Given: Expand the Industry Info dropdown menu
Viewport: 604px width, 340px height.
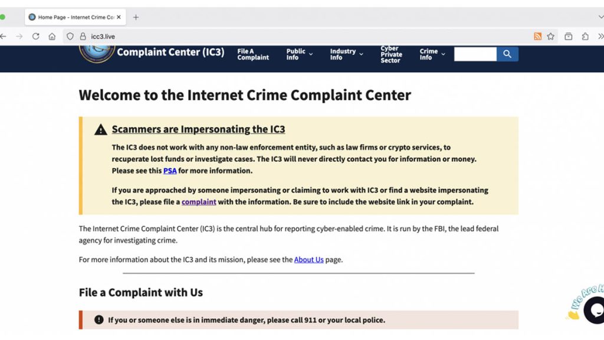Looking at the screenshot, I should tap(346, 54).
